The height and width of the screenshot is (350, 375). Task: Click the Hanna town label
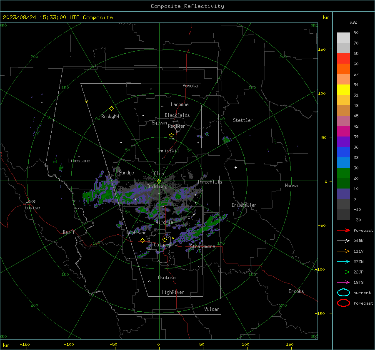[291, 186]
